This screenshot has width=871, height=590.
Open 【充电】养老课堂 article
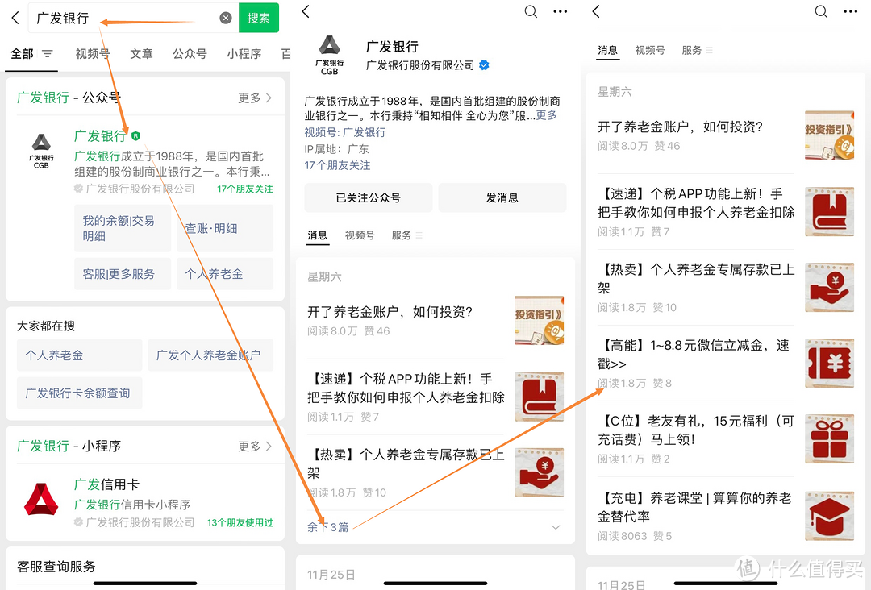pyautogui.click(x=694, y=507)
